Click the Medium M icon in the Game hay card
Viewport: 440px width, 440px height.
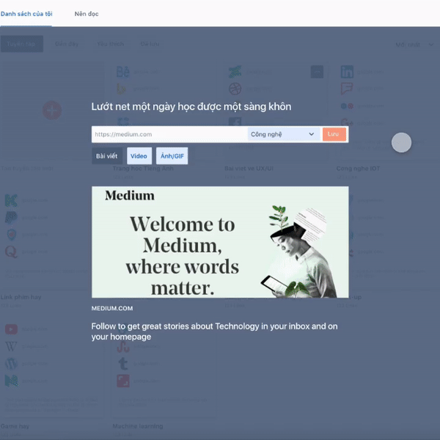(11, 381)
